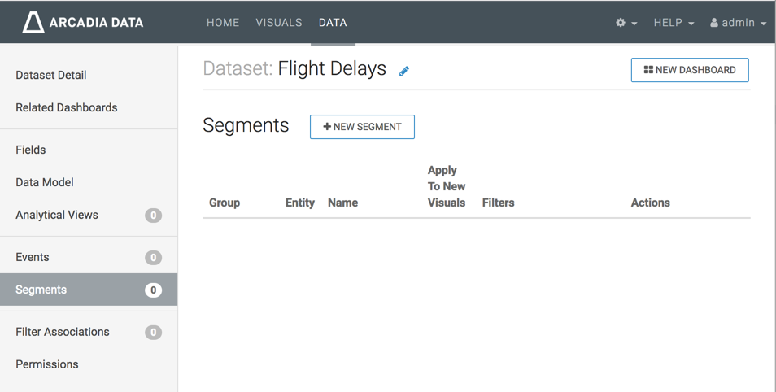Open Filter Associations page

pyautogui.click(x=63, y=332)
